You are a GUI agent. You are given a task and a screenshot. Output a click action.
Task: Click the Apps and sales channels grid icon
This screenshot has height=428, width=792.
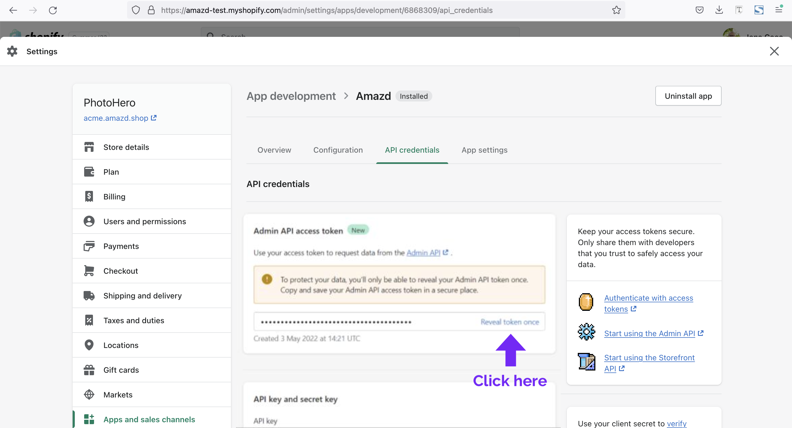tap(89, 419)
